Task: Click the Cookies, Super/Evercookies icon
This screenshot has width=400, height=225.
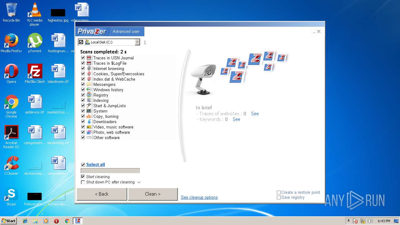Action: point(89,74)
